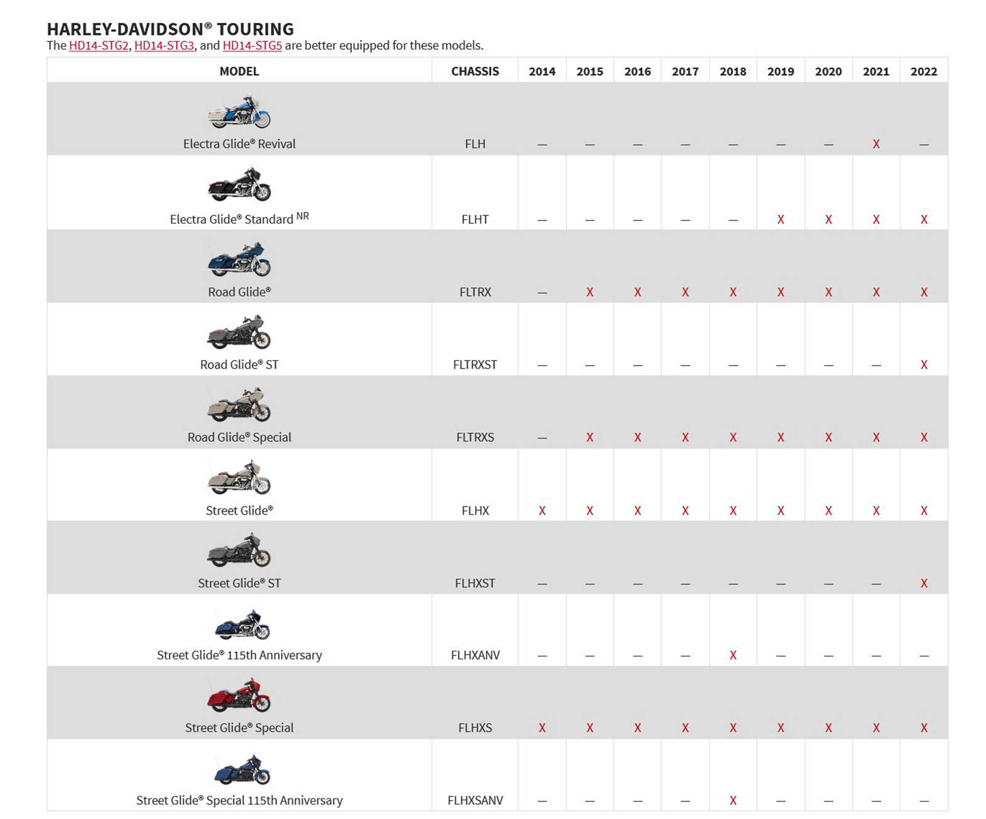The image size is (986, 819).
Task: Click the FLTRX chassis code
Action: pyautogui.click(x=475, y=291)
